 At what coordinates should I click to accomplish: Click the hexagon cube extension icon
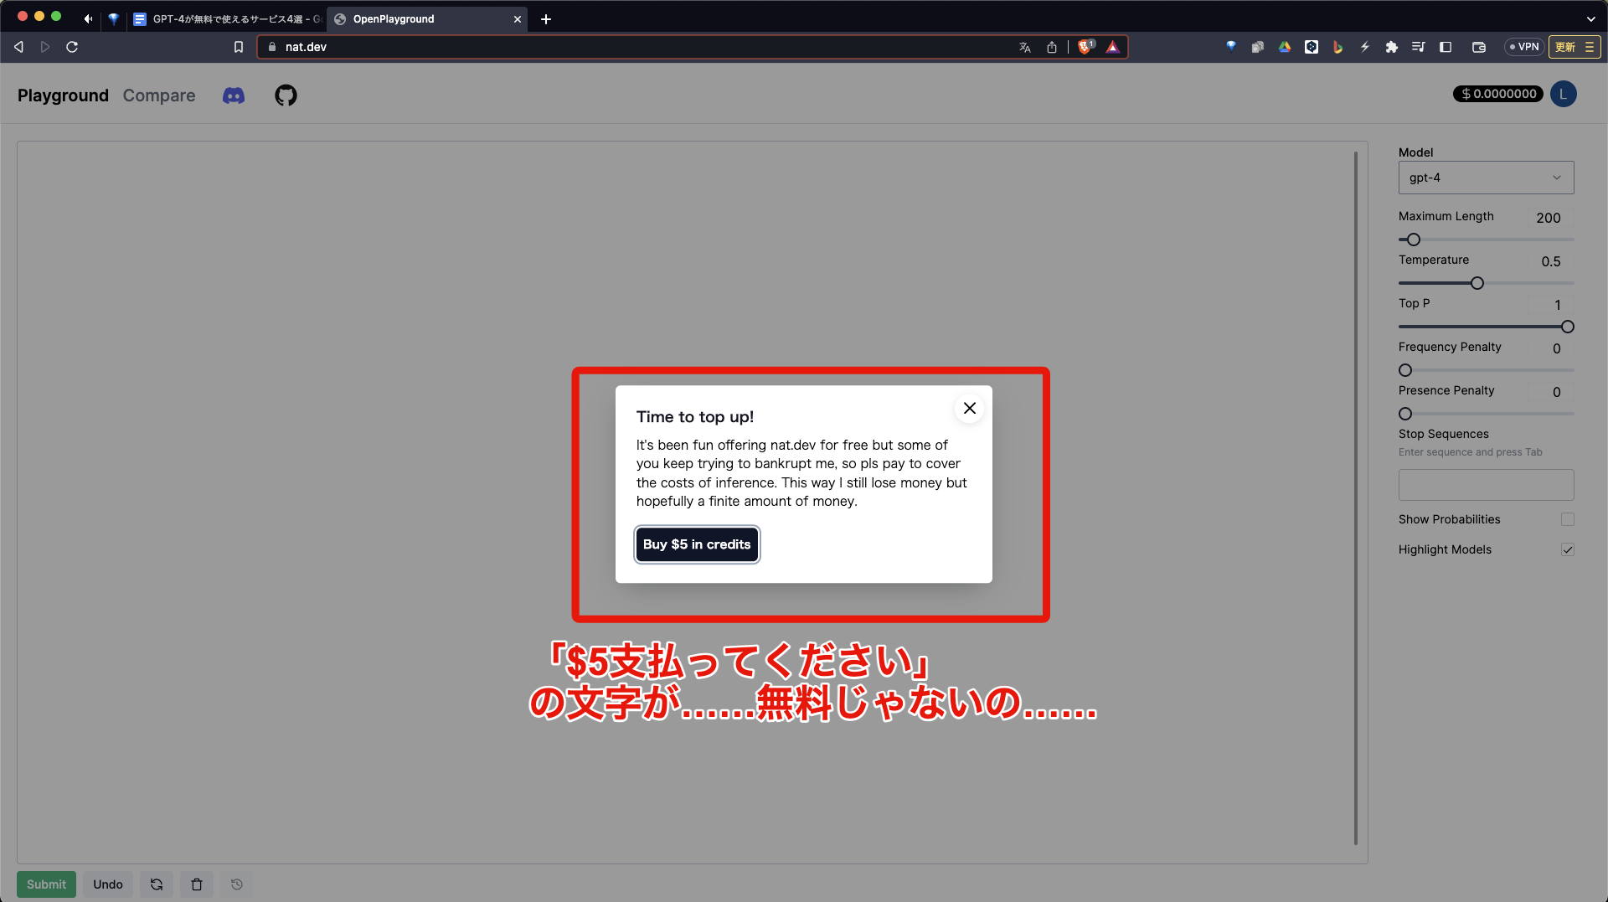[x=1312, y=47]
